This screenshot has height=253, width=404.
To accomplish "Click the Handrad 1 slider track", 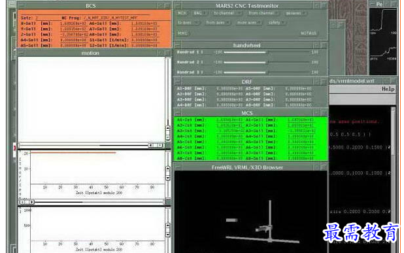I will pyautogui.click(x=267, y=52).
